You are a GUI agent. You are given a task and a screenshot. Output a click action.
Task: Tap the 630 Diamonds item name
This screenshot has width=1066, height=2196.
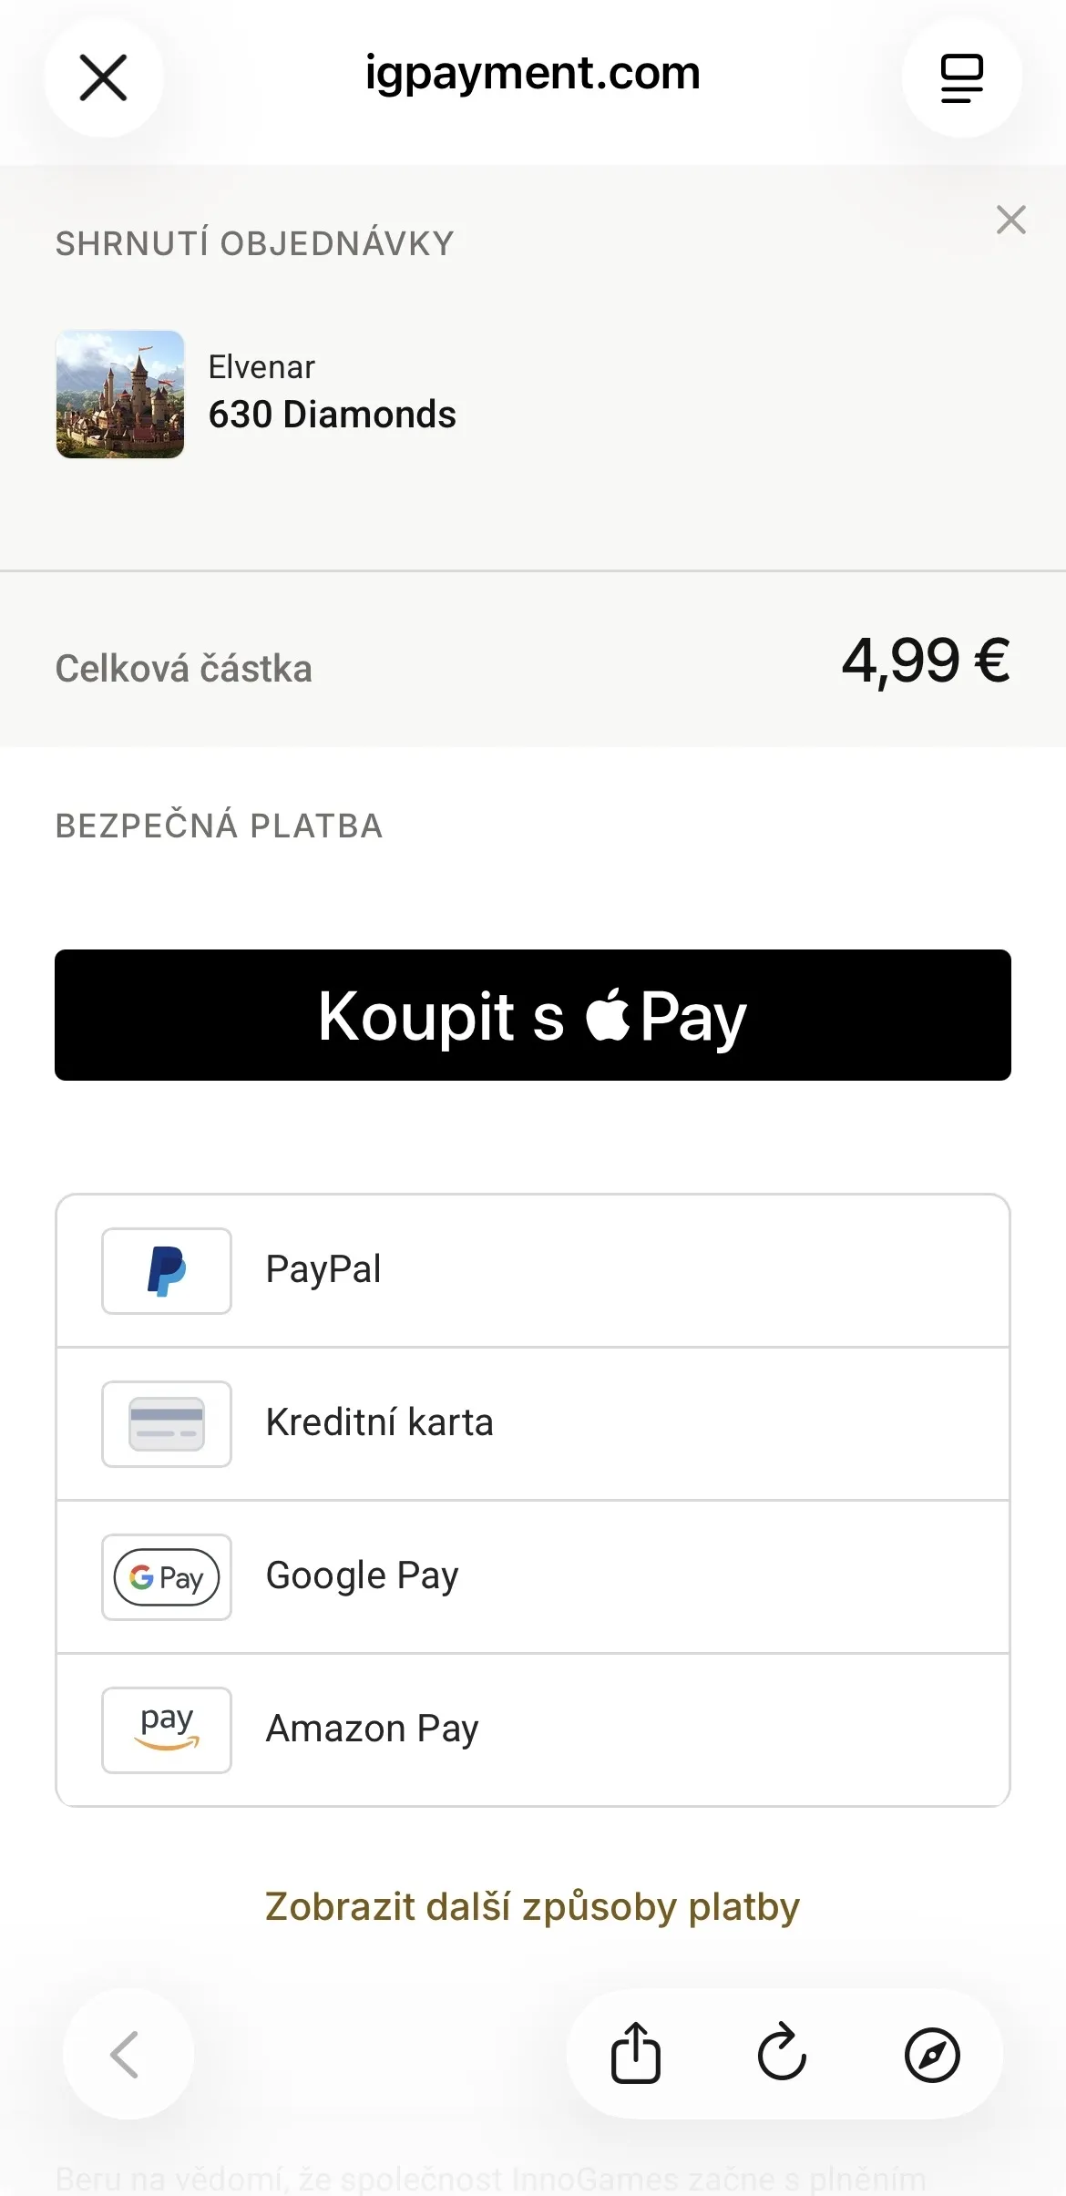tap(333, 415)
